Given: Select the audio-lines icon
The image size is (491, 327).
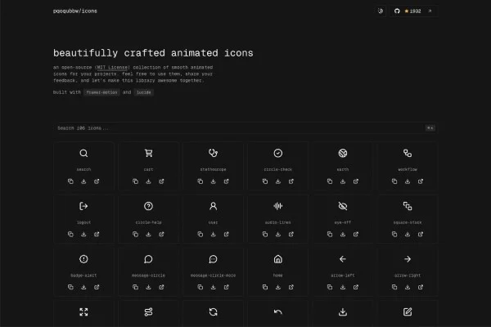Looking at the screenshot, I should point(277,206).
